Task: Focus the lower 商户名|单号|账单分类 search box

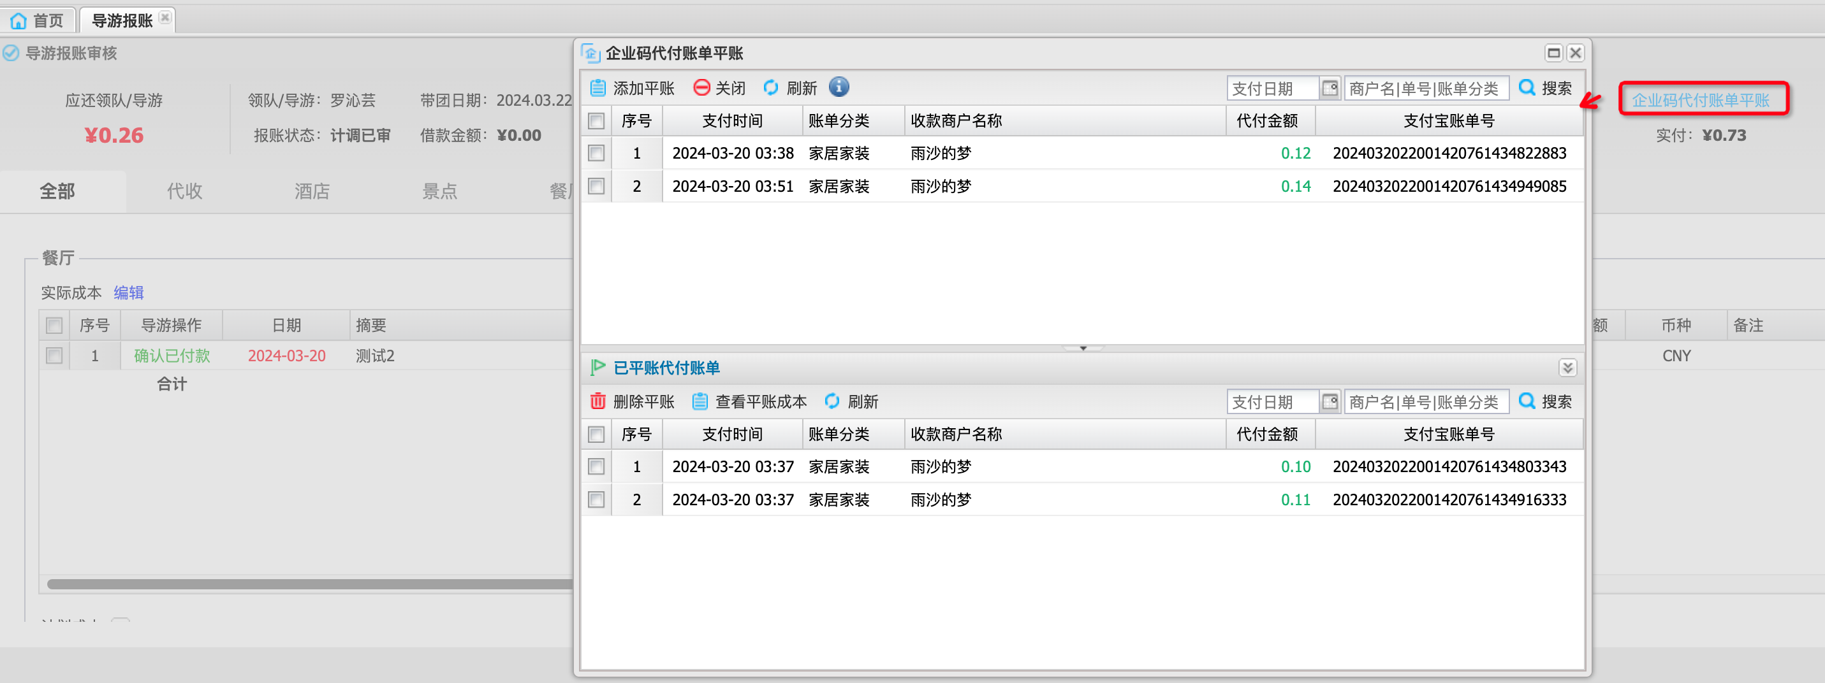Action: (1426, 402)
